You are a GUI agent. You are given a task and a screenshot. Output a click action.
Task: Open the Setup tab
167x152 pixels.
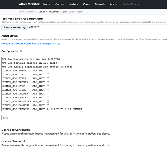point(79,12)
